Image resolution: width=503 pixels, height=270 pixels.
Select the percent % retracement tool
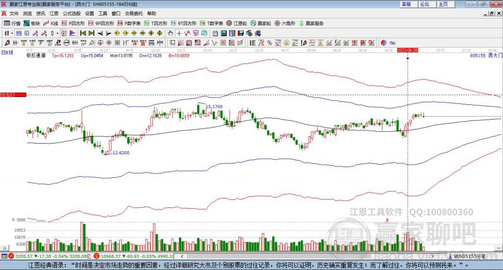pyautogui.click(x=270, y=43)
